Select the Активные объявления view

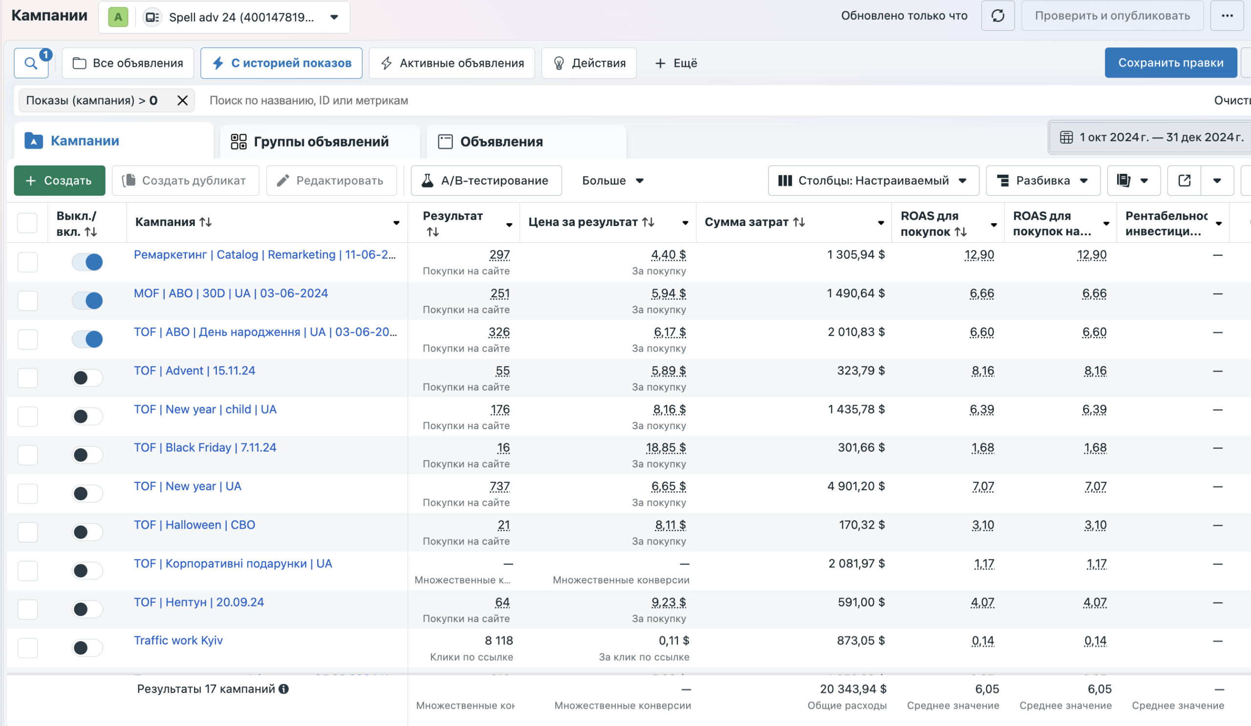(x=452, y=63)
